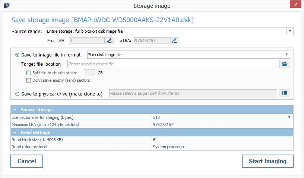Select Save to physical drive option
Viewport: 304px width, 178px height.
17,94
